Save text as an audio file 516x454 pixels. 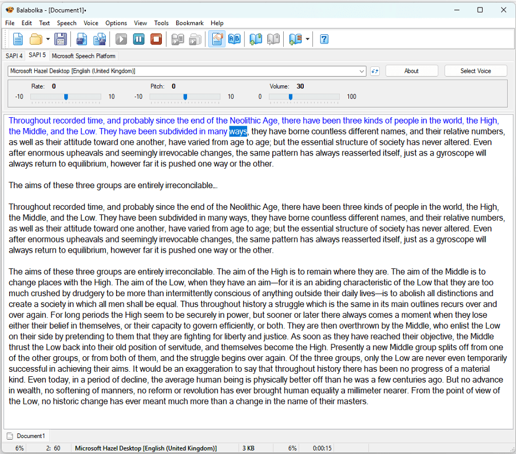point(81,39)
